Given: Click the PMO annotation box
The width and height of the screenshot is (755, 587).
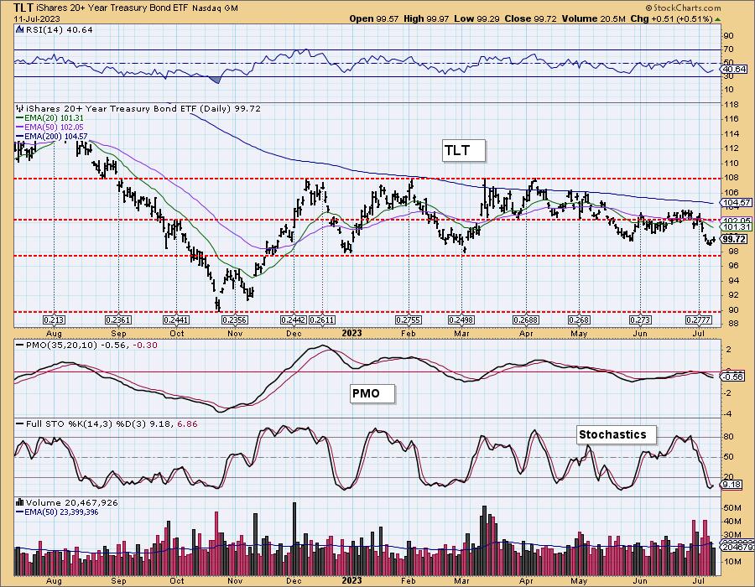Looking at the screenshot, I should click(x=372, y=393).
